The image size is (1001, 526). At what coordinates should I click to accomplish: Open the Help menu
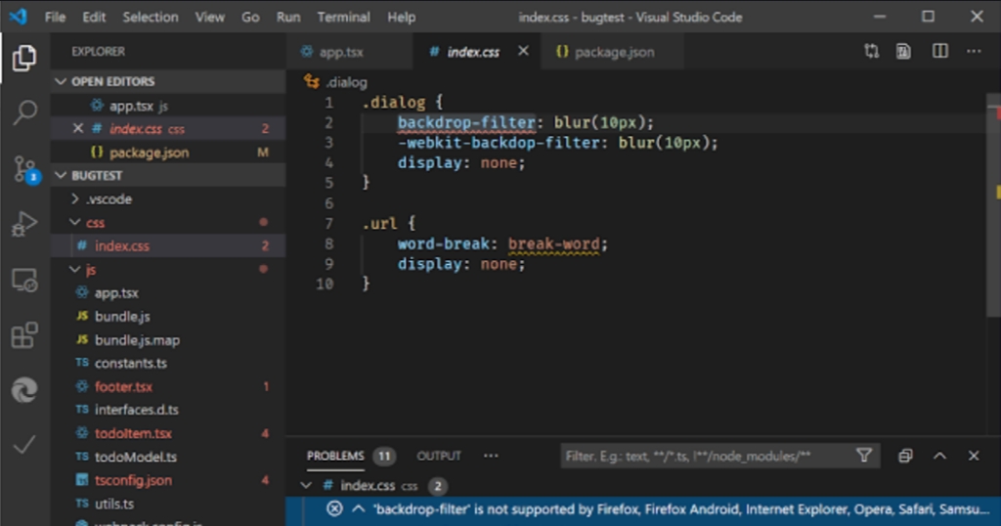401,18
